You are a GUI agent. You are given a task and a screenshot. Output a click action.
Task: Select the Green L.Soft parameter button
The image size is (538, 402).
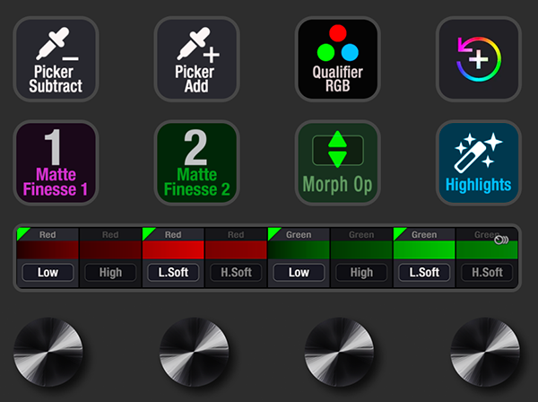[424, 273]
